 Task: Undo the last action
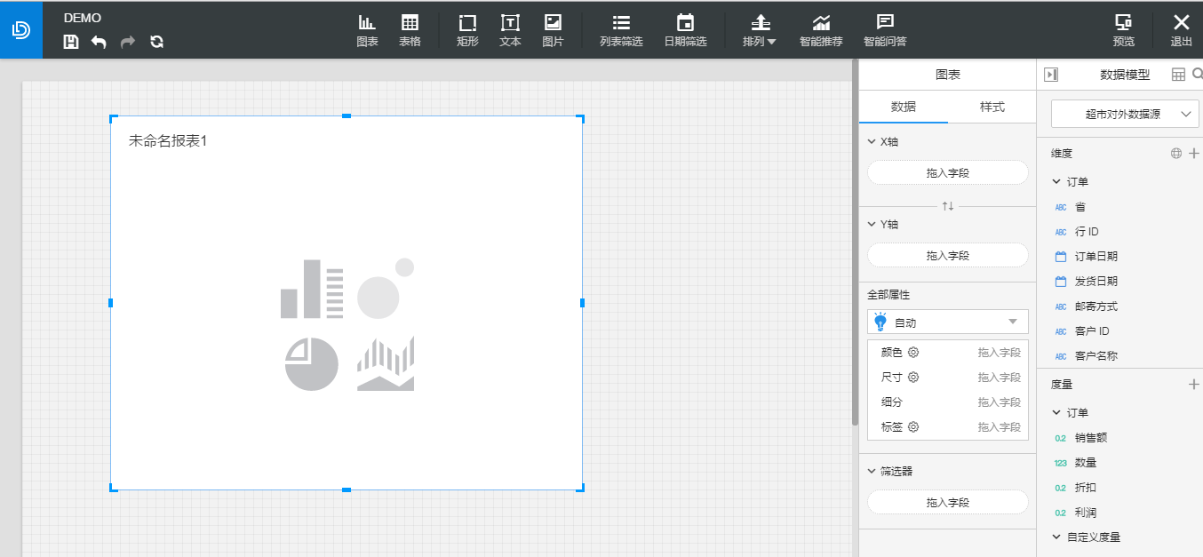(99, 42)
